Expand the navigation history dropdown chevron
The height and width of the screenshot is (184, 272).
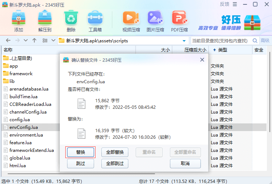coord(26,41)
